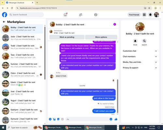This screenshot has height=130, width=163.
Task: Click the taskbar clock showing 8:27 PM
Action: click(x=152, y=127)
